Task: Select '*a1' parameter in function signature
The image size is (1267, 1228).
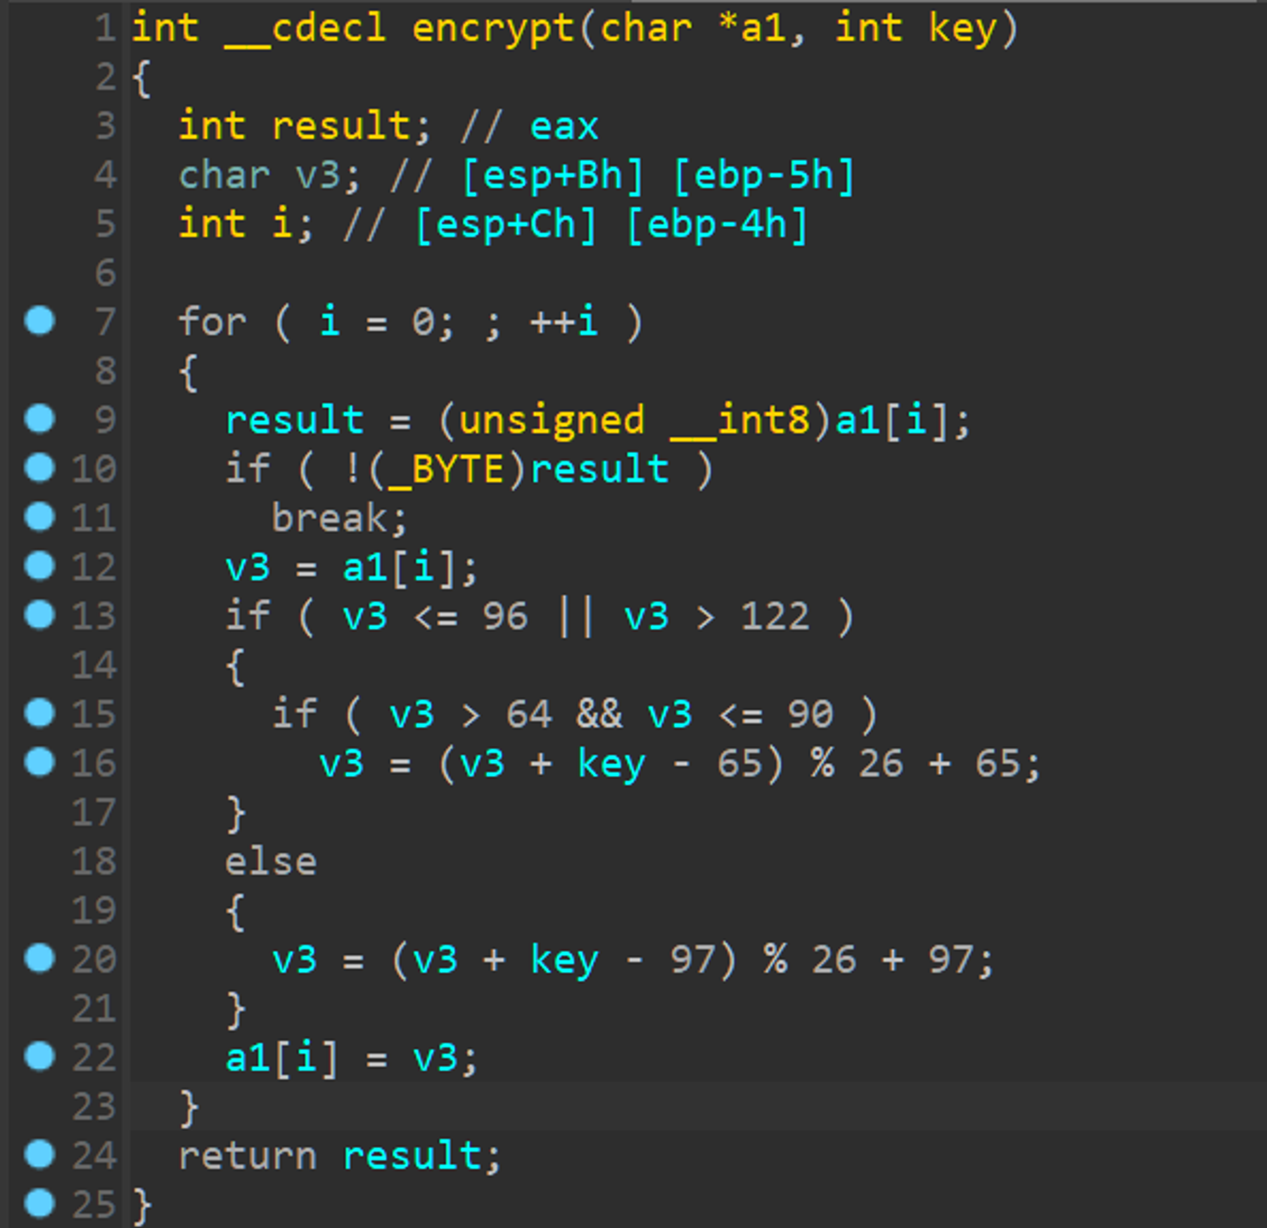Action: pos(752,28)
